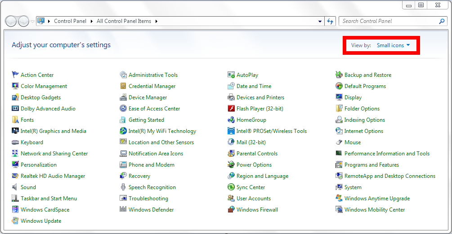Click the Administrative Tools gear icon
The width and height of the screenshot is (452, 234).
123,75
